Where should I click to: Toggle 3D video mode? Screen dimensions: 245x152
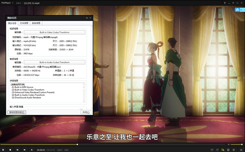click(x=217, y=150)
